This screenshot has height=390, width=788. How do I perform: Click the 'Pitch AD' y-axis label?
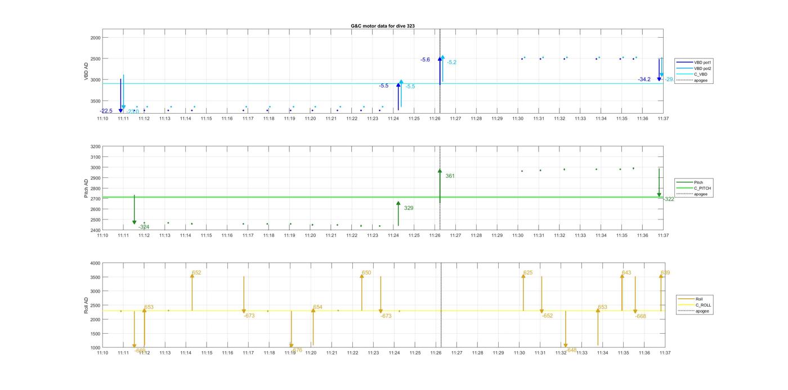87,189
